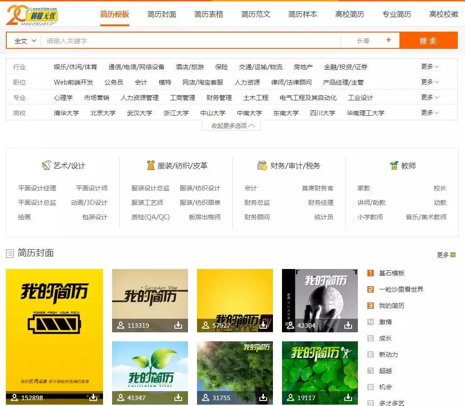Click download icon on the 57927 cover
Viewport: 465px width, 406px height.
(x=264, y=325)
